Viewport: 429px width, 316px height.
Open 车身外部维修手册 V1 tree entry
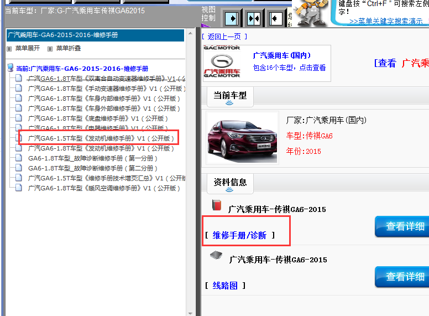tap(104, 108)
